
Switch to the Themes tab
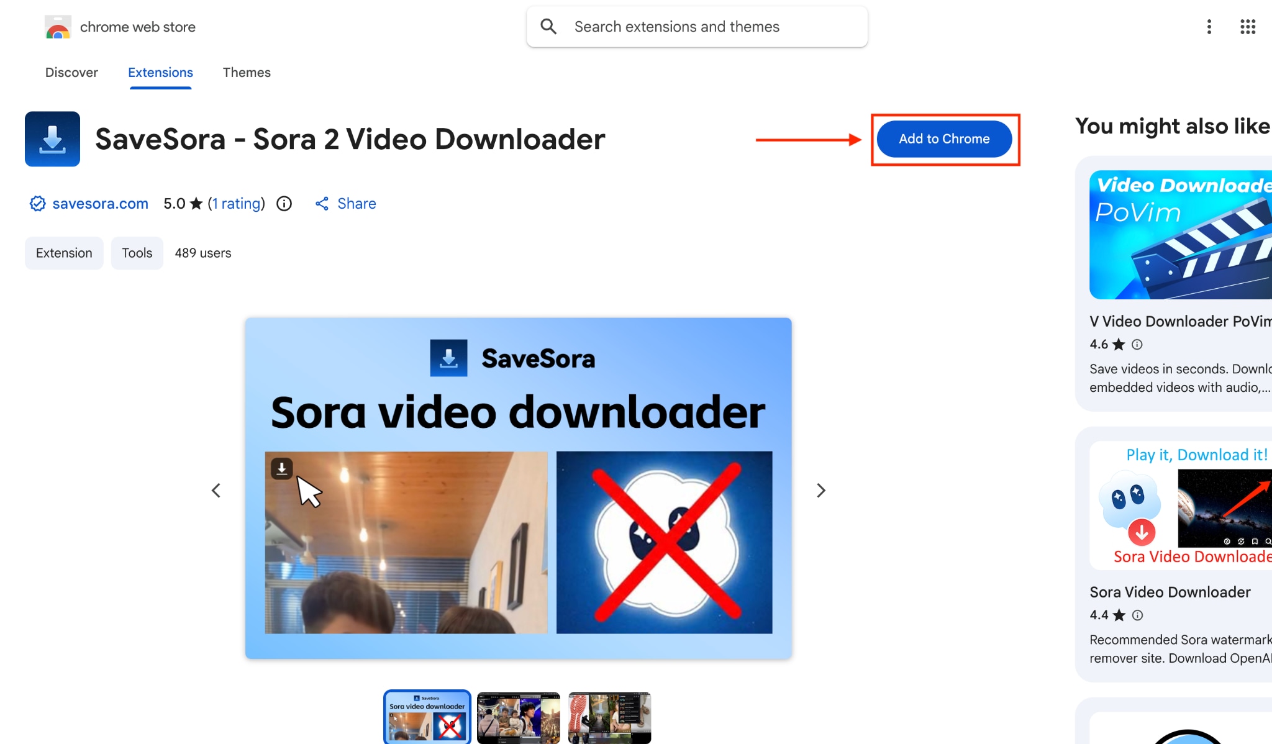[x=247, y=73]
